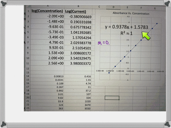Click cell with value 2.51054501
Screen dimensions: 171x128
78,48
